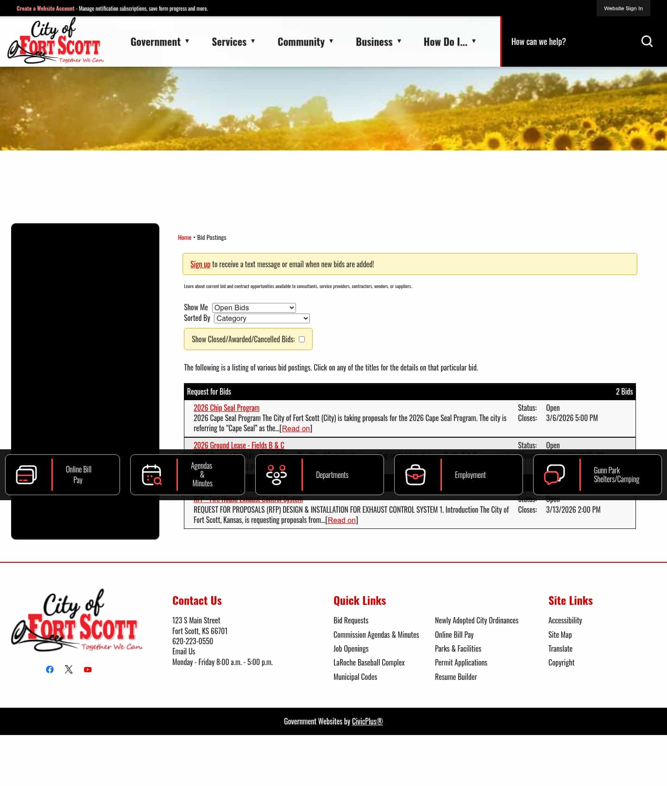This screenshot has width=667, height=786.
Task: Click the Agendas & Minutes quick button label
Action: 202,475
